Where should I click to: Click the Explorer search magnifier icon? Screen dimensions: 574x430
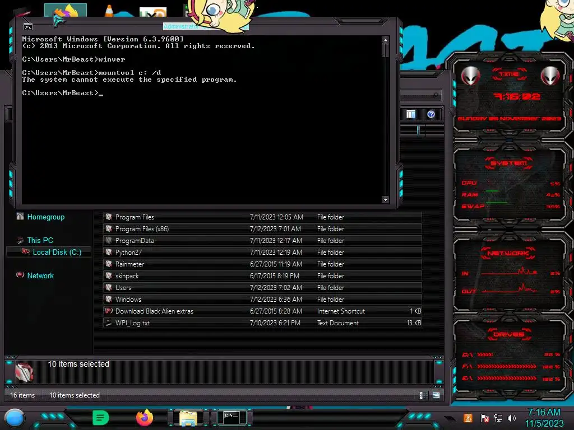coord(436,95)
